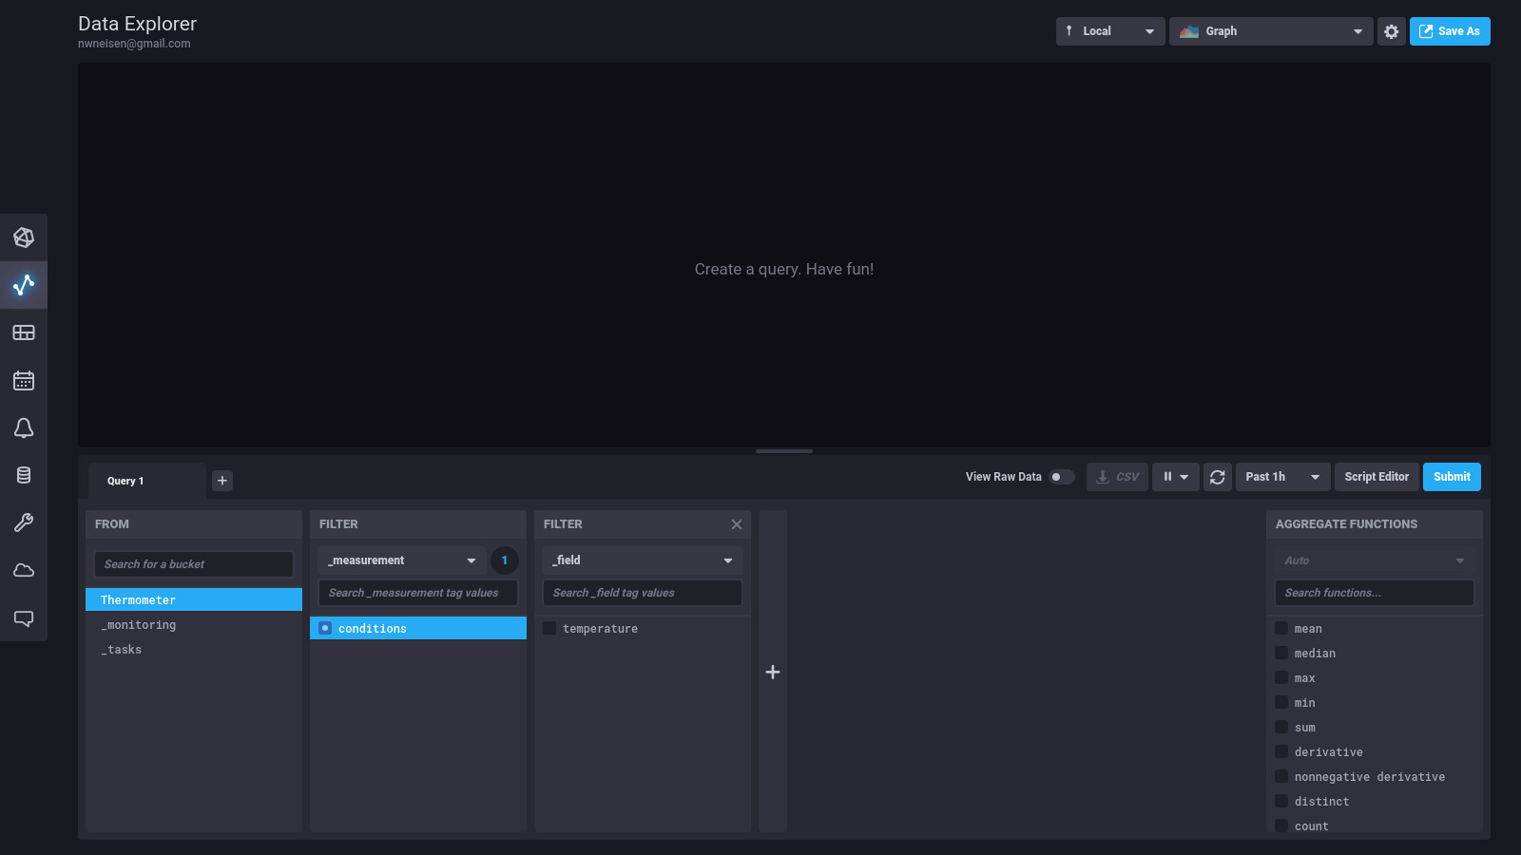The width and height of the screenshot is (1521, 855).
Task: Open the Past 1h time range dropdown
Action: click(x=1282, y=477)
